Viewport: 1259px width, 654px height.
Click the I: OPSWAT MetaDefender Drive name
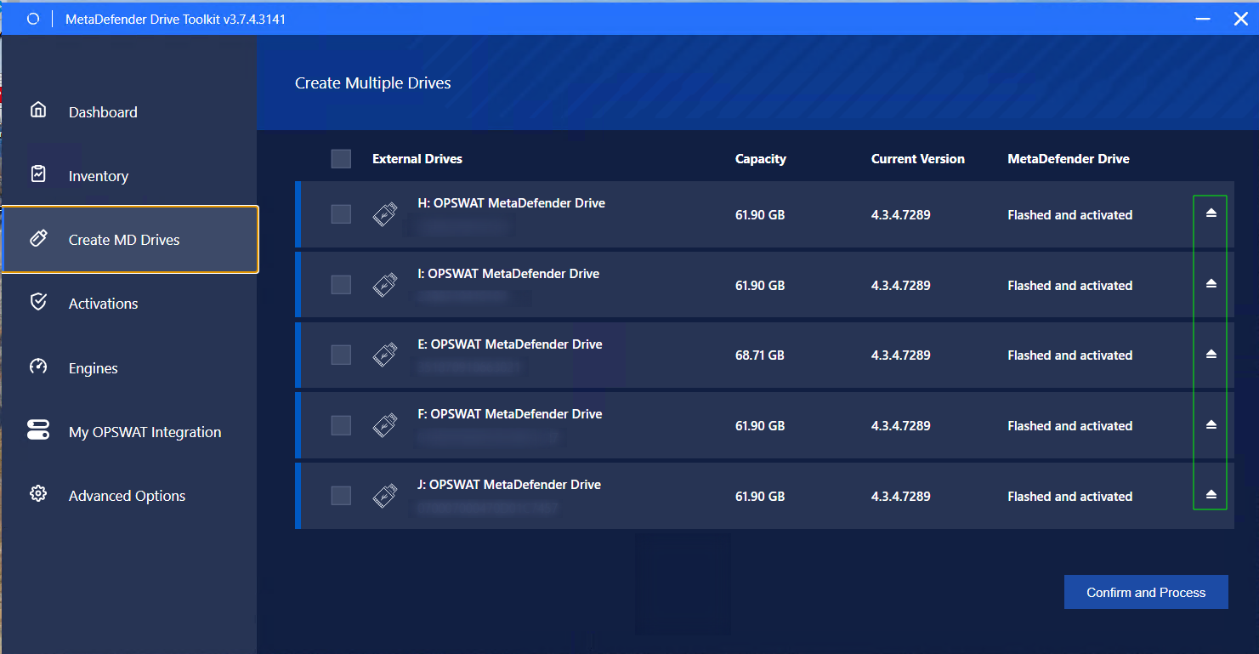click(x=508, y=274)
